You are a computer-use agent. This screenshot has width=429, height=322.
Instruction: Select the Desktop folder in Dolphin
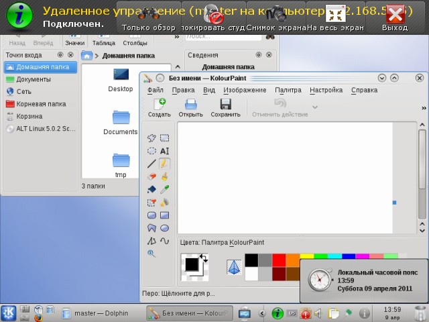click(x=121, y=80)
